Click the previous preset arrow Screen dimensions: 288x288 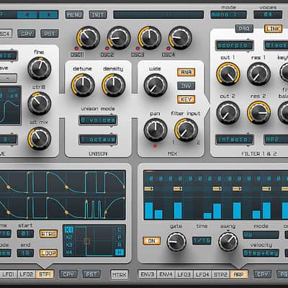click(27, 15)
